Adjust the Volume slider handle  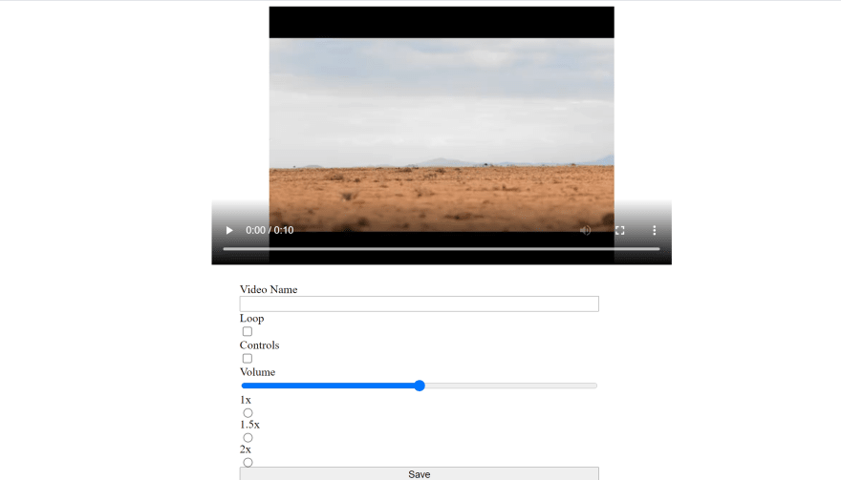point(420,386)
